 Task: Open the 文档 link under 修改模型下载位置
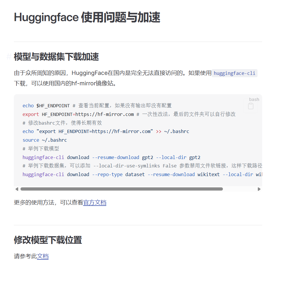[43, 256]
